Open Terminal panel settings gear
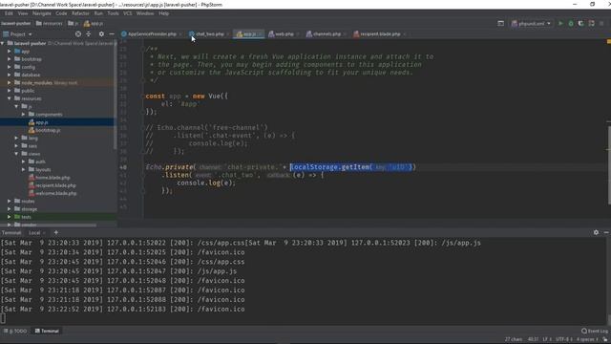This screenshot has height=344, width=611. [596, 232]
